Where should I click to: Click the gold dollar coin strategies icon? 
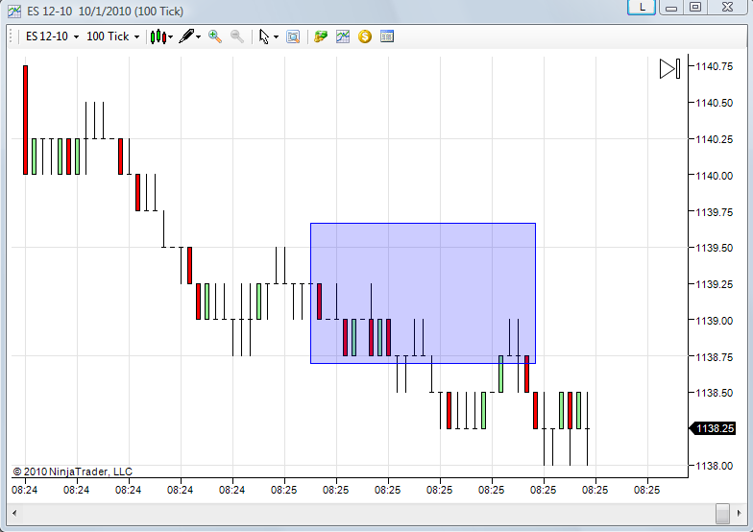point(365,36)
